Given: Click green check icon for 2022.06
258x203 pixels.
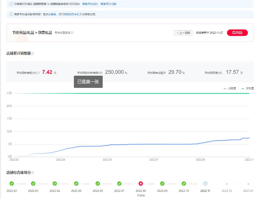Looking at the screenshot, I should coord(98,184).
